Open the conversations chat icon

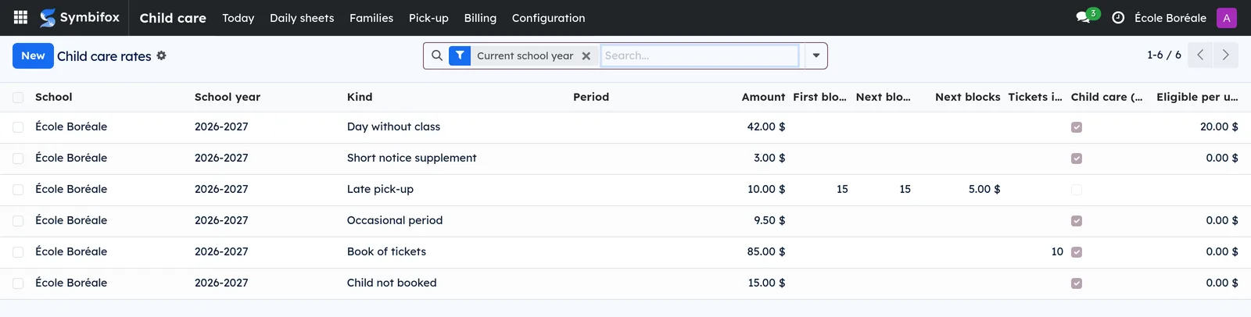(1083, 17)
